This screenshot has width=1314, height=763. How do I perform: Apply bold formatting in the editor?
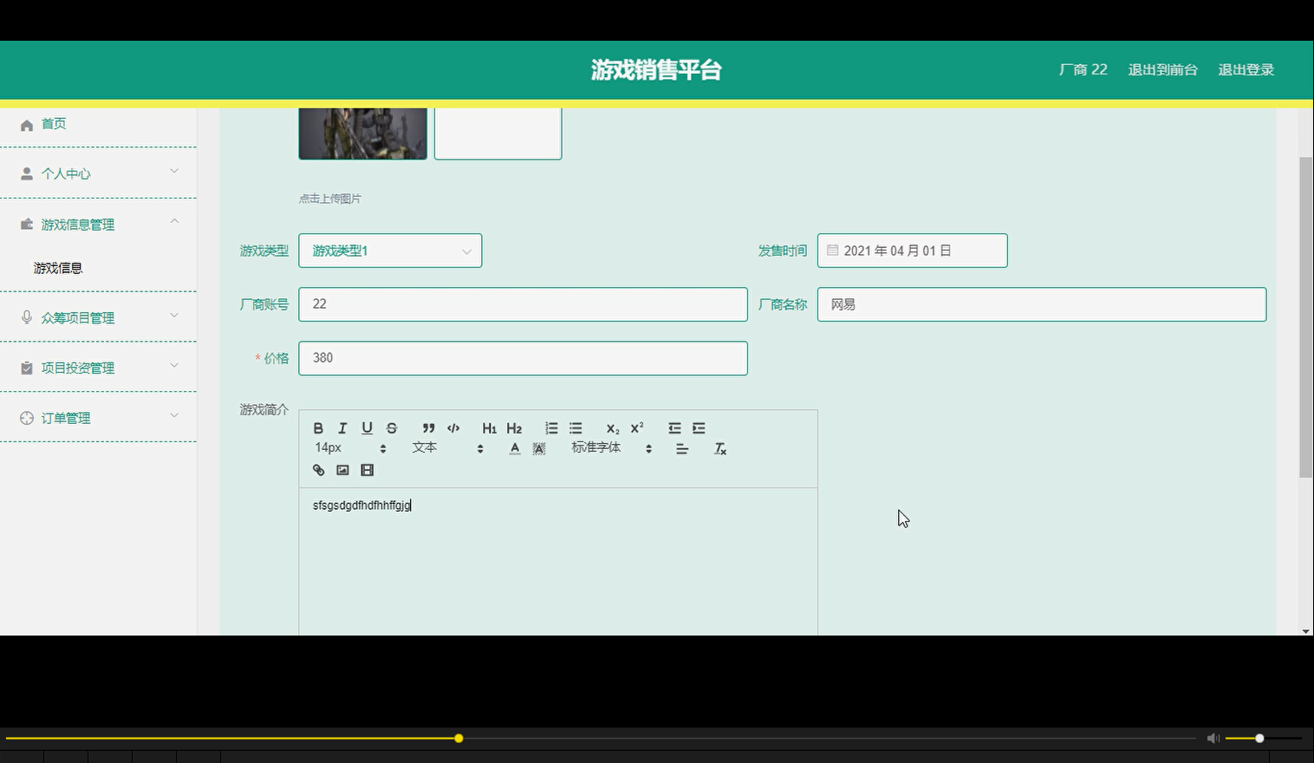(x=318, y=427)
